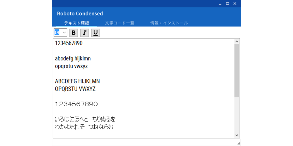Screen dimensions: 293x146
Task: Click the resize grip in the status bar corner
Action: click(239, 144)
